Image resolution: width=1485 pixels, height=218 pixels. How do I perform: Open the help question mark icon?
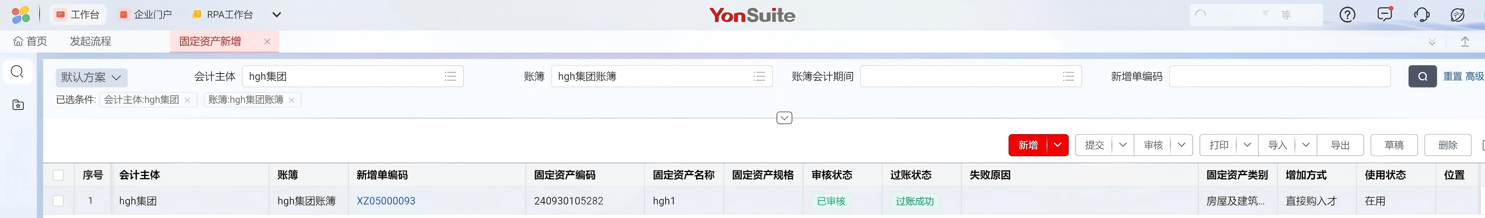(x=1347, y=14)
